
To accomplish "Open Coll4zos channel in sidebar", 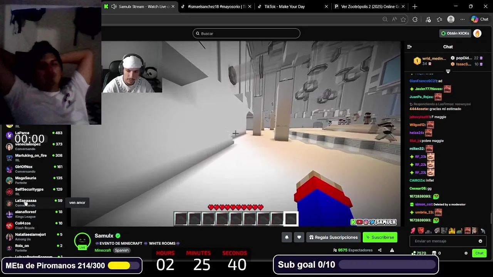I will point(35,225).
